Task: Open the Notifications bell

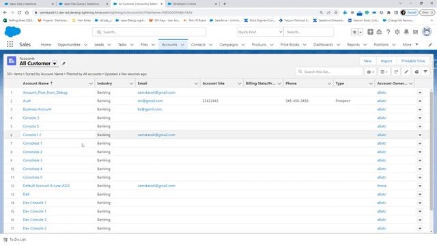Action: click(x=406, y=32)
